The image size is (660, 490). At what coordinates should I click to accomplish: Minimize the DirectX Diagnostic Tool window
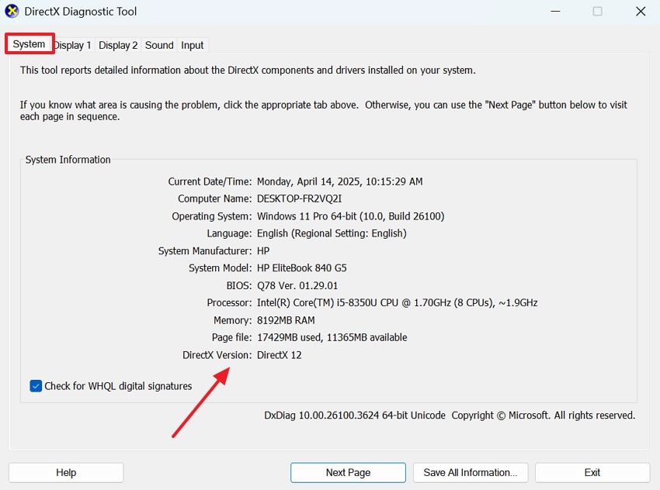click(x=555, y=12)
